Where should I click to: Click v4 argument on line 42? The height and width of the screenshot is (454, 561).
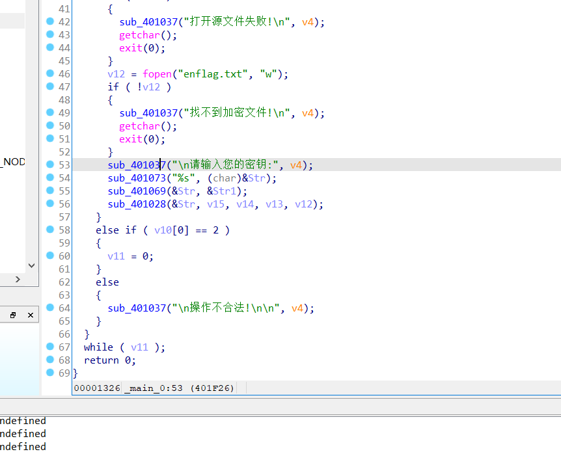click(x=308, y=22)
